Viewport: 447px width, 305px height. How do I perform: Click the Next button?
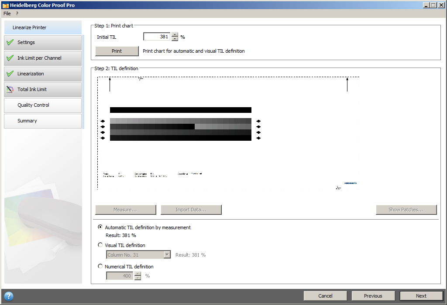coord(421,296)
